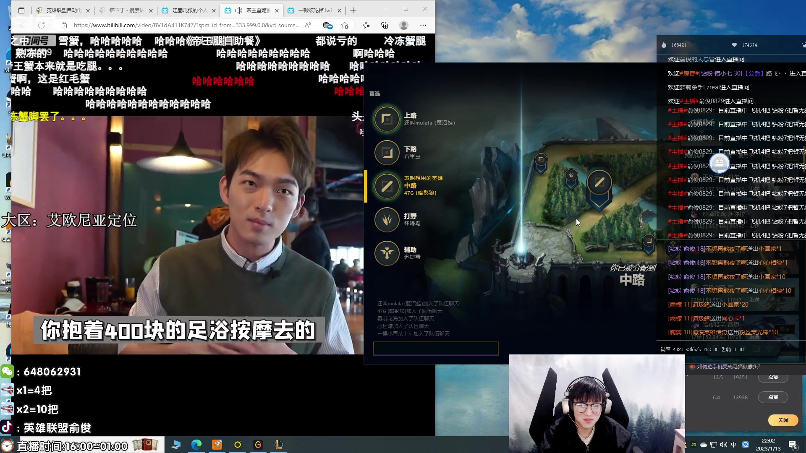Click the bilibili URL address bar
The width and height of the screenshot is (806, 453).
tap(186, 25)
